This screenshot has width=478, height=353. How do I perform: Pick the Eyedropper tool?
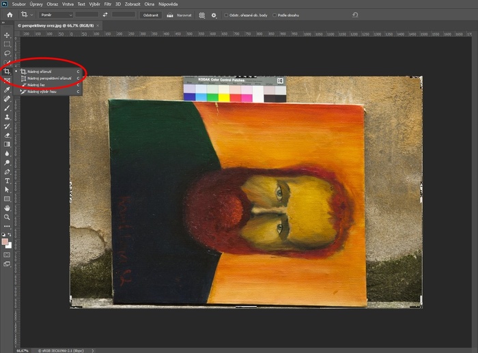pyautogui.click(x=7, y=89)
